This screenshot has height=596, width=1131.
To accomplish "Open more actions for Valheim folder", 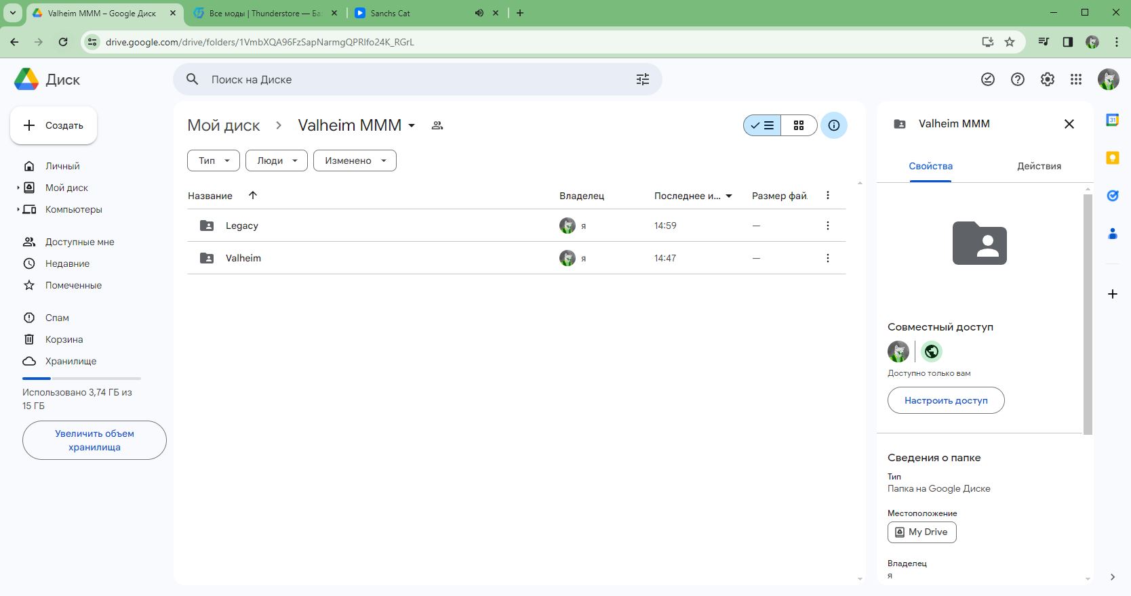I will 827,258.
